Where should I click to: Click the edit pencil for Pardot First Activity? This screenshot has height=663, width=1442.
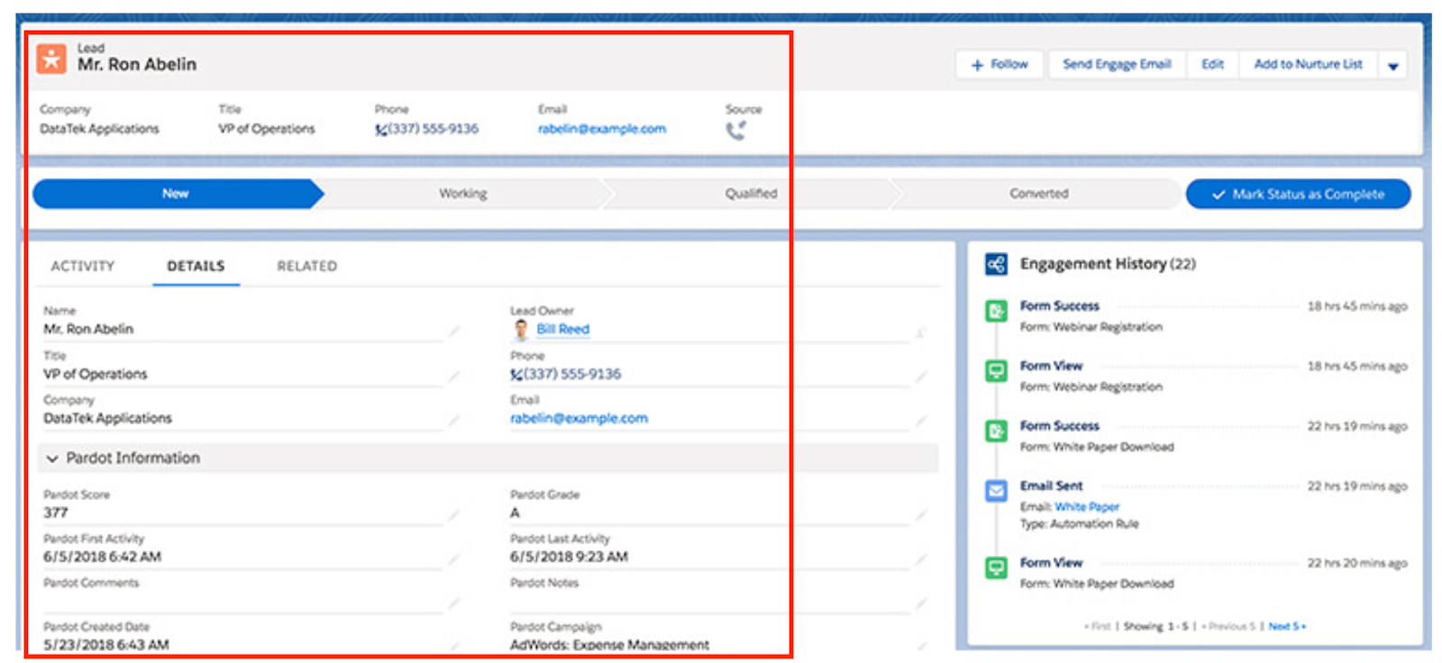454,559
